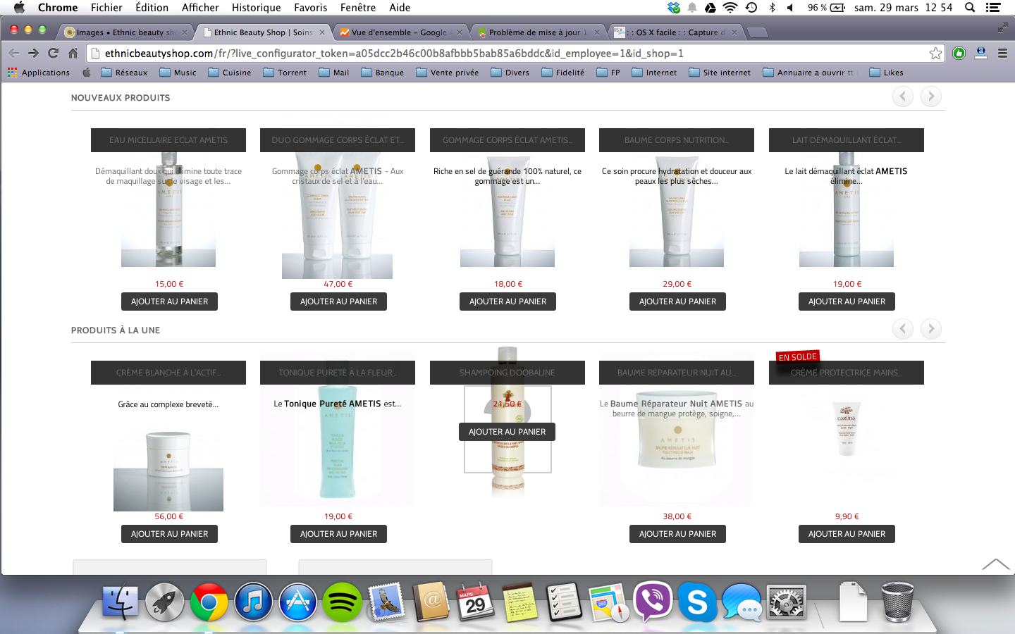Add Shampoing Doobaline to cart
The image size is (1015, 634).
(507, 432)
